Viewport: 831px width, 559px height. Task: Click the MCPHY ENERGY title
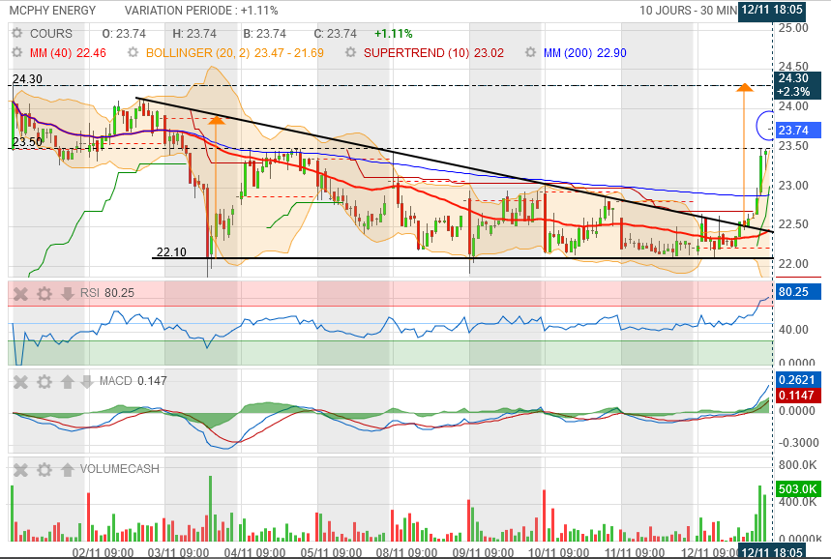[x=52, y=10]
